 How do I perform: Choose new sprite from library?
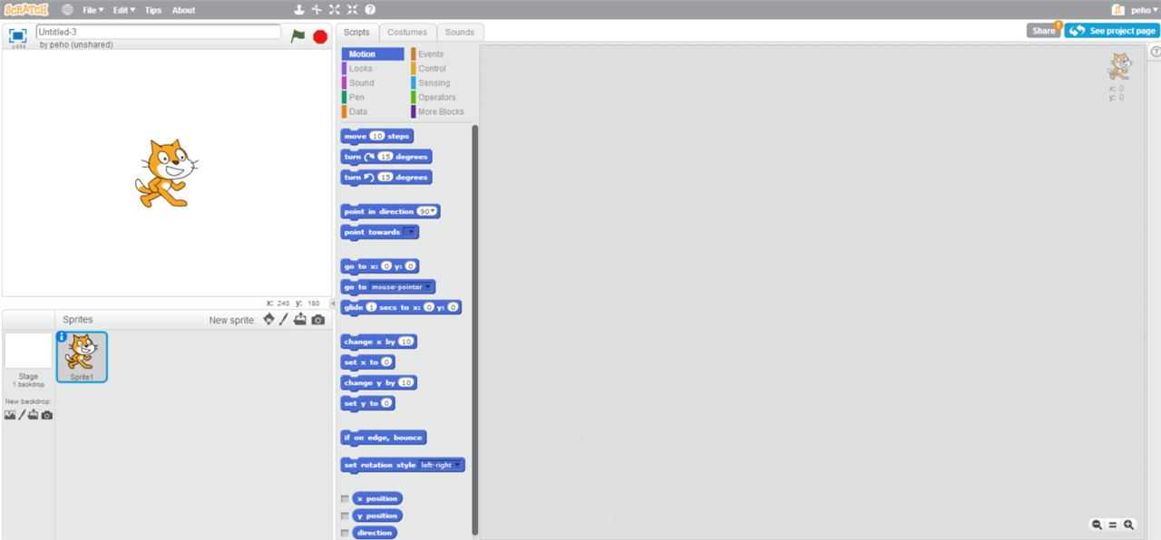tap(268, 320)
